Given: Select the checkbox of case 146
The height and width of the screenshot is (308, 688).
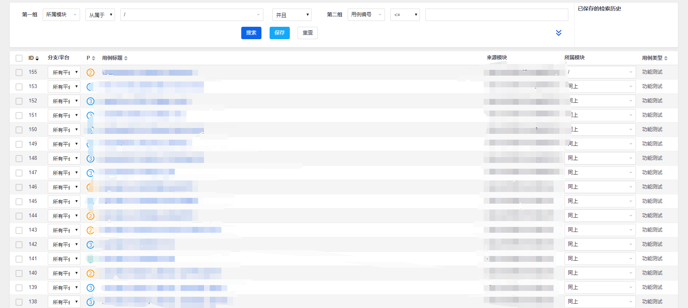Looking at the screenshot, I should pyautogui.click(x=19, y=187).
